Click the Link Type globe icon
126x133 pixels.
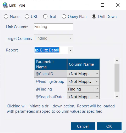coord(5,5)
